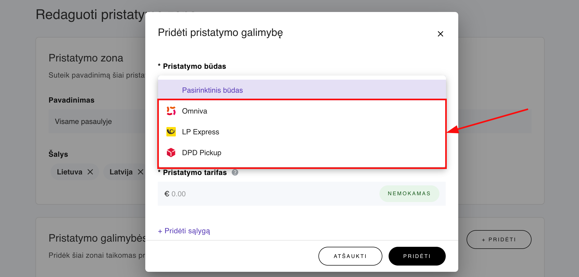This screenshot has height=277, width=579.
Task: Click Pridėti sąlygą to add condition
Action: click(x=184, y=231)
